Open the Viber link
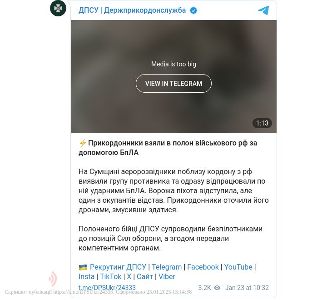This screenshot has width=327, height=300. coord(167,277)
